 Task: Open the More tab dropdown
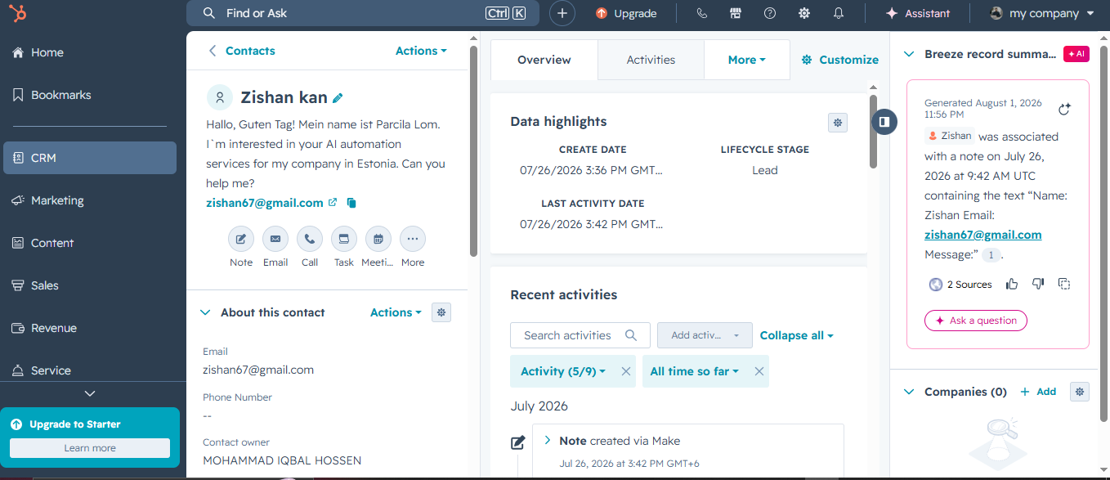747,60
